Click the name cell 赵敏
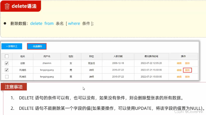 23,63
